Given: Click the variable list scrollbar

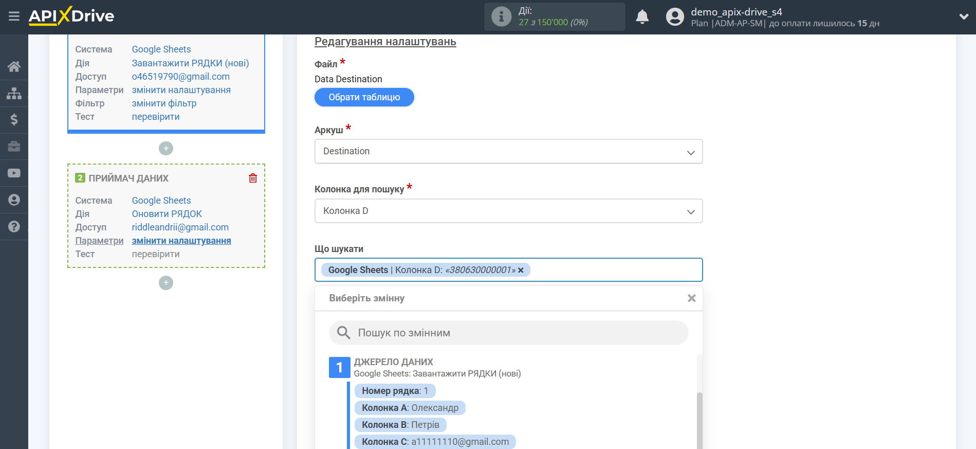Looking at the screenshot, I should pos(699,420).
